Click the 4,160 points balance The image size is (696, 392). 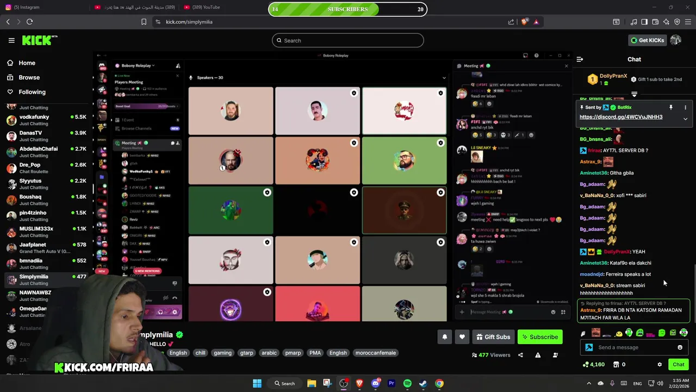[x=593, y=365]
